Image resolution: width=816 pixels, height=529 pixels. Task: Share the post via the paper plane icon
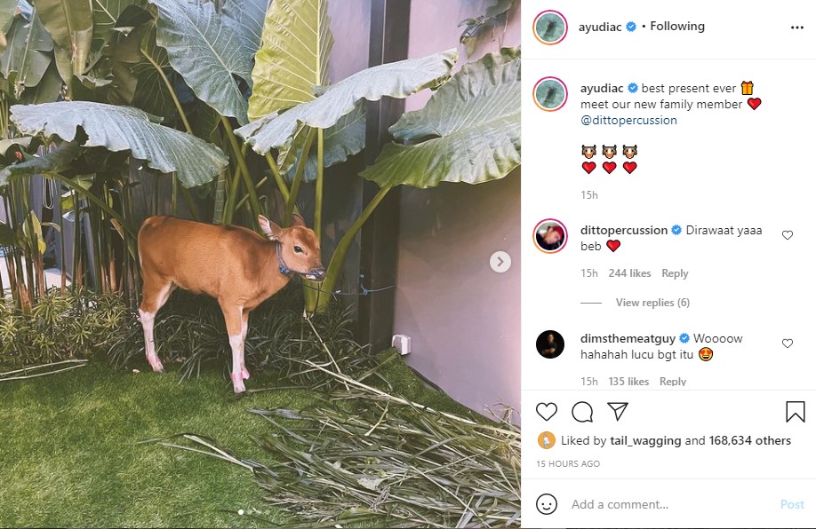pyautogui.click(x=618, y=412)
